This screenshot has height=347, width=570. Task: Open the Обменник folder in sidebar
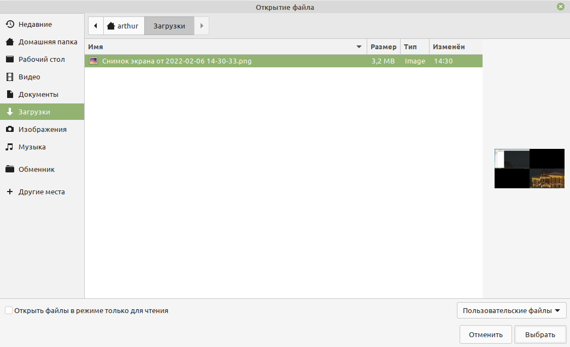click(36, 170)
